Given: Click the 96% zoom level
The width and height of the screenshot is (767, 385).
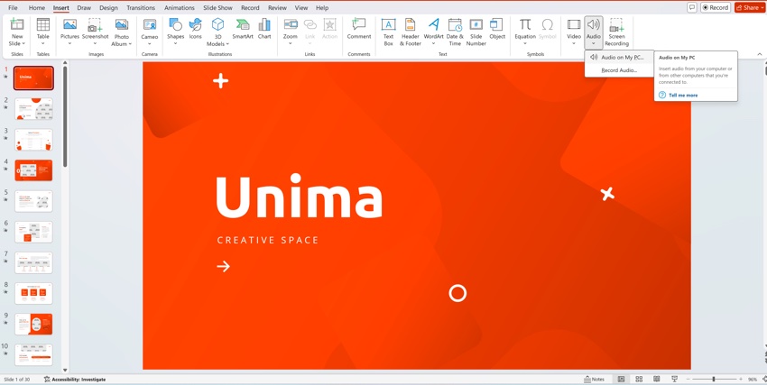Looking at the screenshot, I should (x=753, y=379).
